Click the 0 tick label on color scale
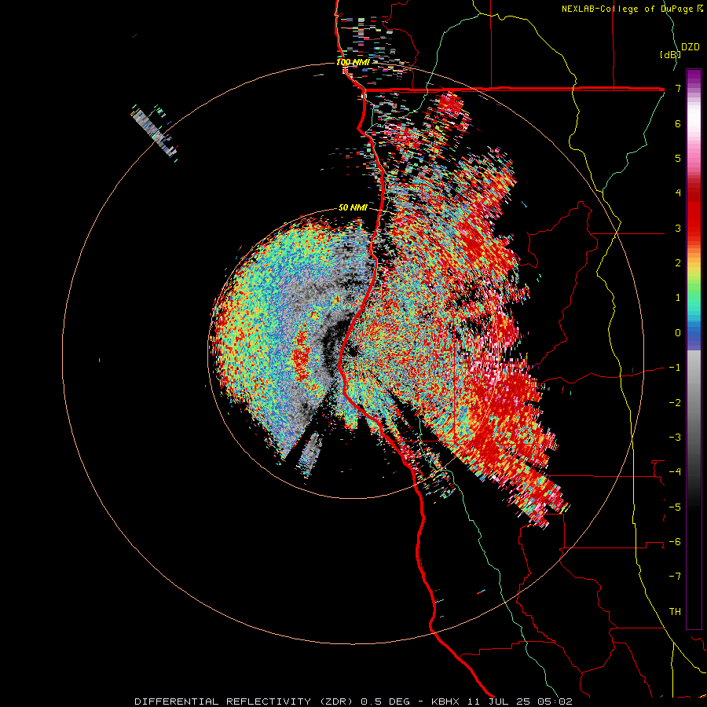Screen dimensions: 707x707 678,333
